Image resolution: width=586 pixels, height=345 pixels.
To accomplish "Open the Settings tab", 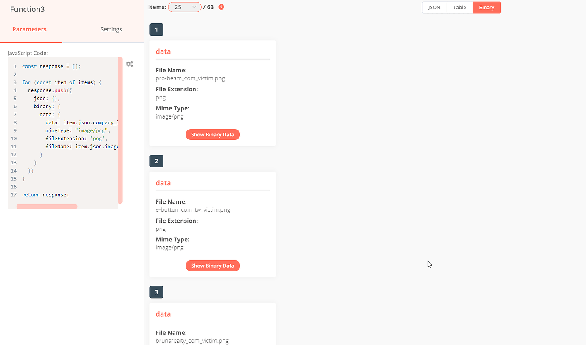I will (x=111, y=29).
